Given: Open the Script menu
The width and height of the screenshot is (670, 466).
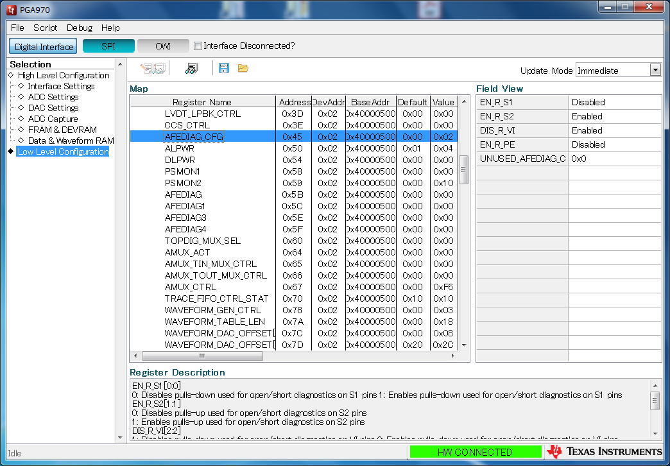Looking at the screenshot, I should coord(46,28).
